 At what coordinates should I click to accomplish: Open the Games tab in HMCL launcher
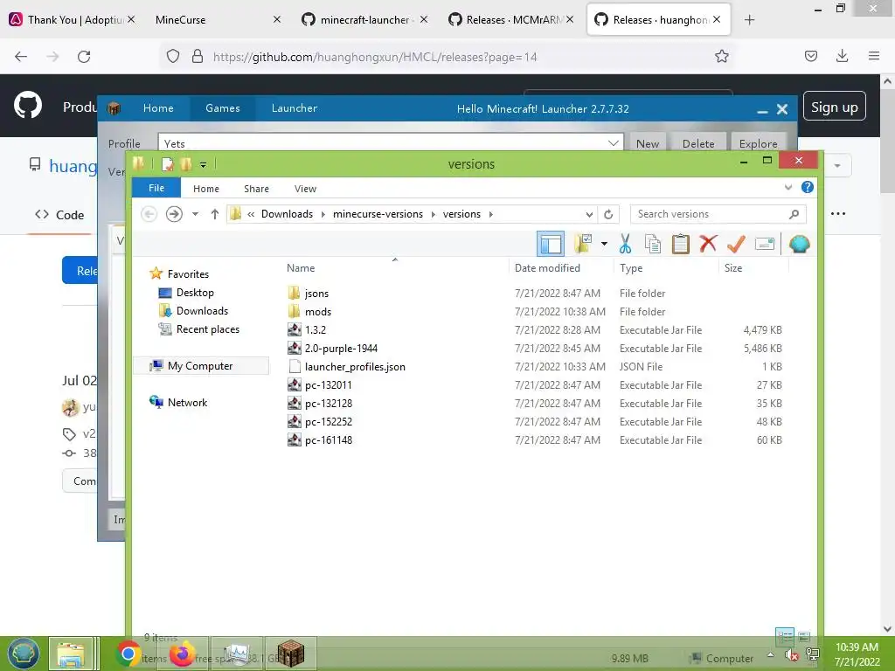(x=223, y=108)
